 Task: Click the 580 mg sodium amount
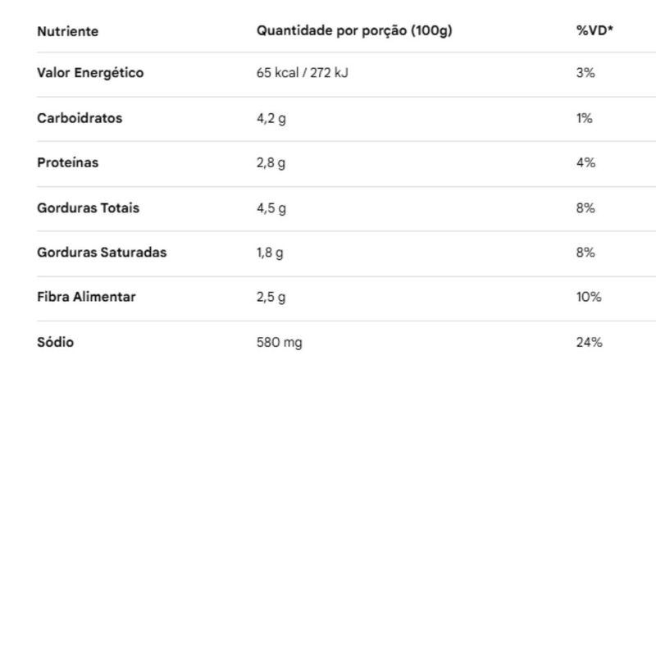279,342
